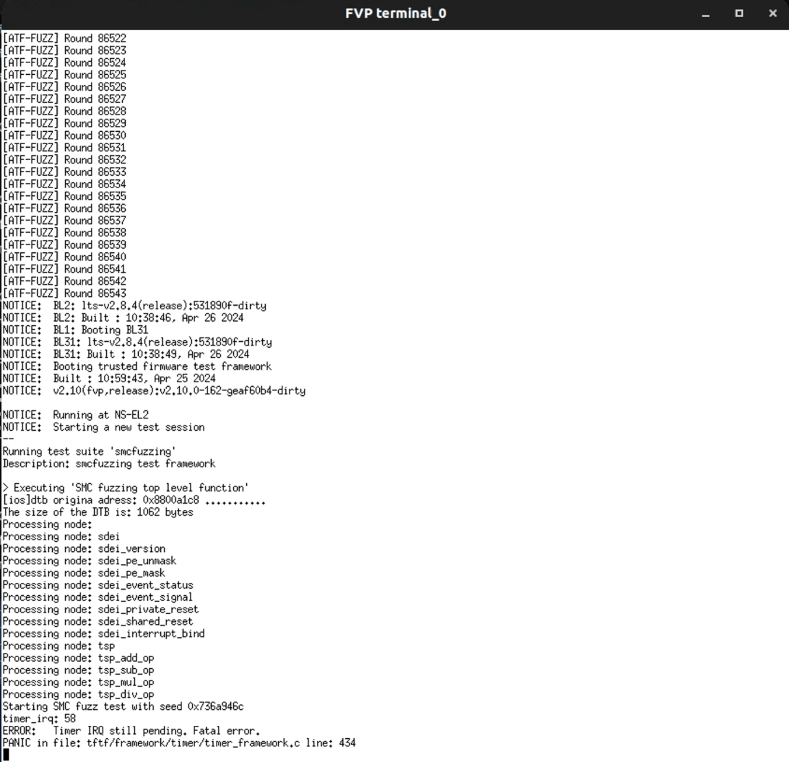Click the Executing 'SMC fuzzing top level function' line
The height and width of the screenshot is (762, 789).
[126, 488]
